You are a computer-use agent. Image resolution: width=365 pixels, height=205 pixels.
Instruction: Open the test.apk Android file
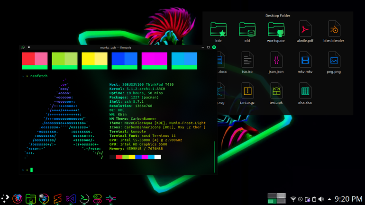pos(276,93)
